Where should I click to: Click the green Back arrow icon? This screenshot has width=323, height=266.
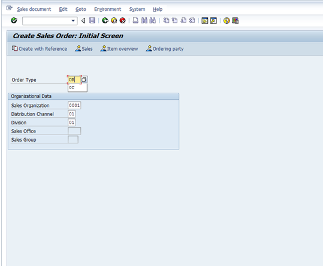point(105,20)
